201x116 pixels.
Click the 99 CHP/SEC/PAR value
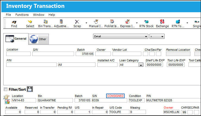(183, 112)
